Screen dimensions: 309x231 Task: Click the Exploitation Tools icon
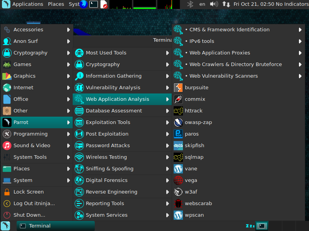pyautogui.click(x=79, y=122)
